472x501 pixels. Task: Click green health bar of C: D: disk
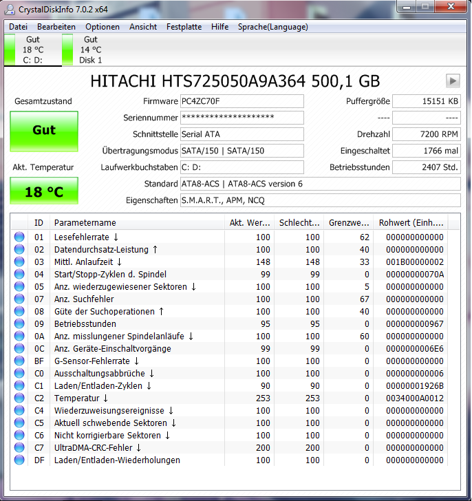click(10, 50)
